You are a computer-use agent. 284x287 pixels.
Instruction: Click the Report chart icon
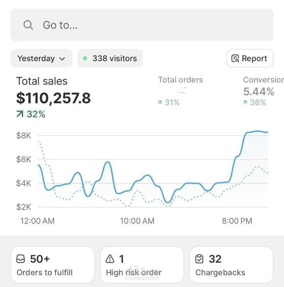click(235, 59)
